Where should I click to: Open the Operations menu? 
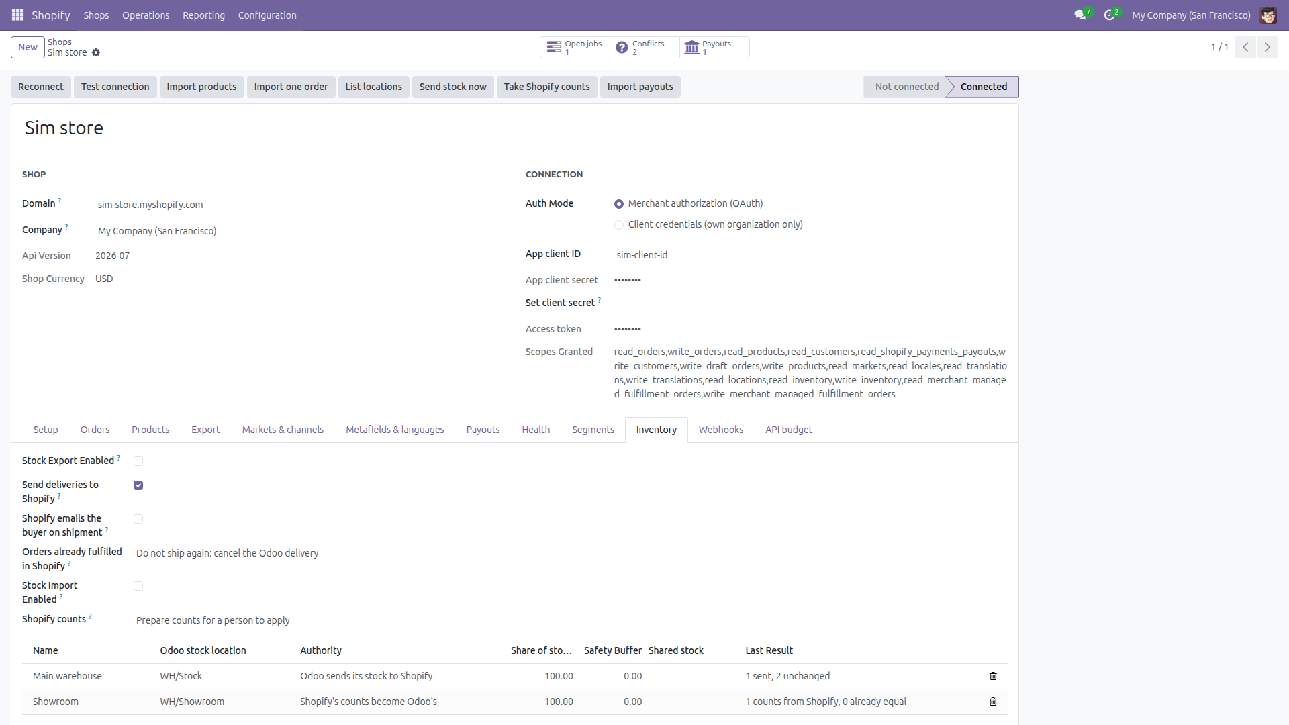pos(146,15)
